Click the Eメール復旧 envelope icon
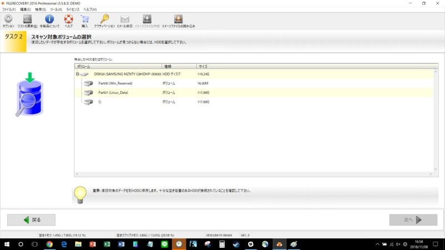Image resolution: width=445 pixels, height=250 pixels. [125, 20]
